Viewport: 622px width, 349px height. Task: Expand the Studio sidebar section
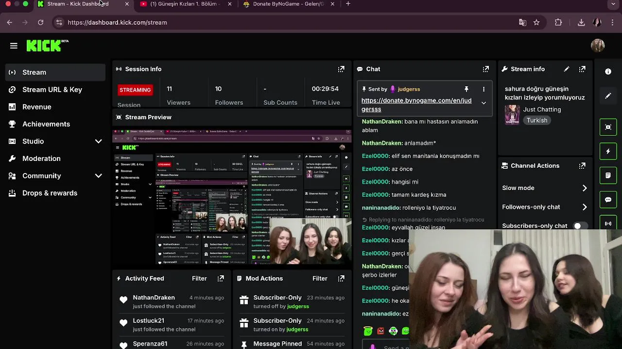click(x=99, y=141)
